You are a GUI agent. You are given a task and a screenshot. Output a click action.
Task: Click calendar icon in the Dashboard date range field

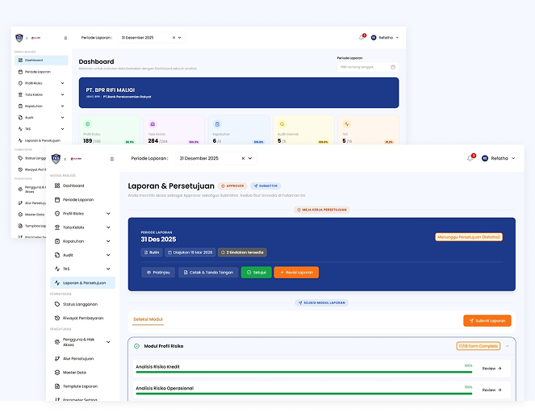click(x=392, y=67)
